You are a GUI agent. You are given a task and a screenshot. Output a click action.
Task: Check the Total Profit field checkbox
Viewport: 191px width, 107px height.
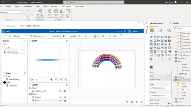178,39
